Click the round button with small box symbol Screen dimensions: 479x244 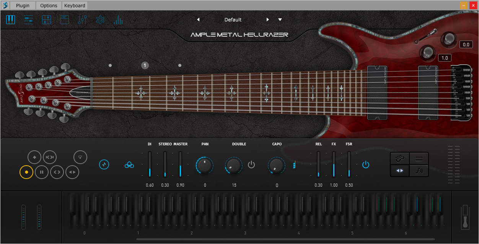coord(80,157)
